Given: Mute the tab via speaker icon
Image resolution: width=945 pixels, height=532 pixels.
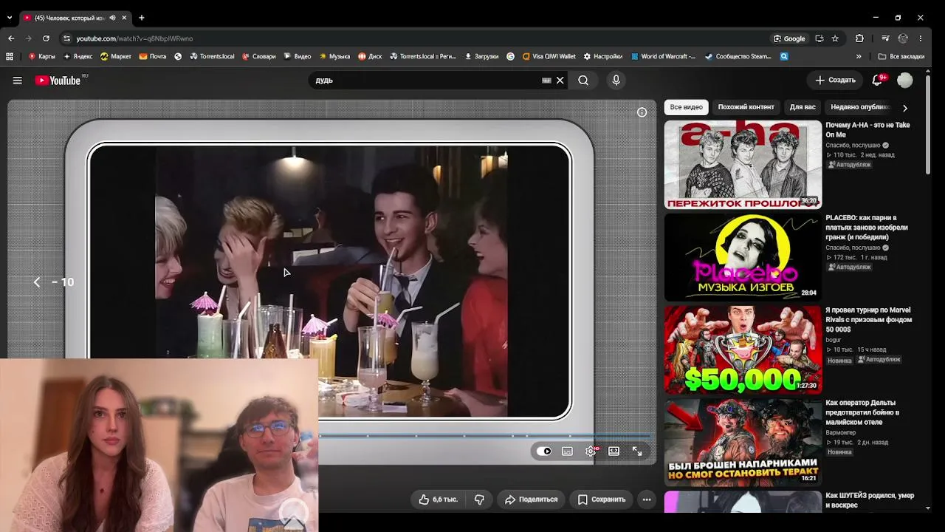Looking at the screenshot, I should 112,18.
